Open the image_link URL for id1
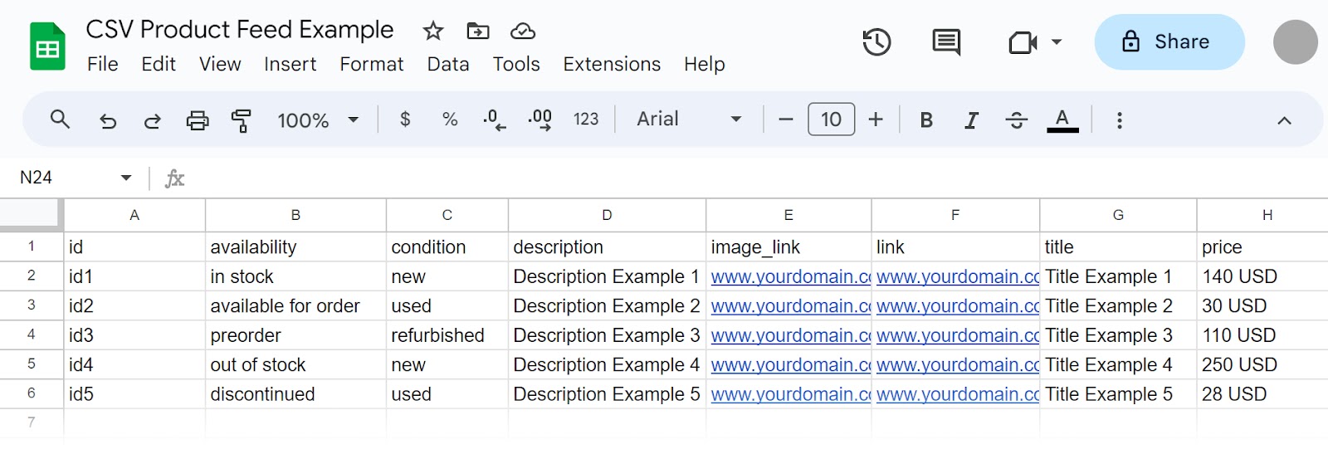Viewport: 1328px width, 454px height. [x=789, y=276]
